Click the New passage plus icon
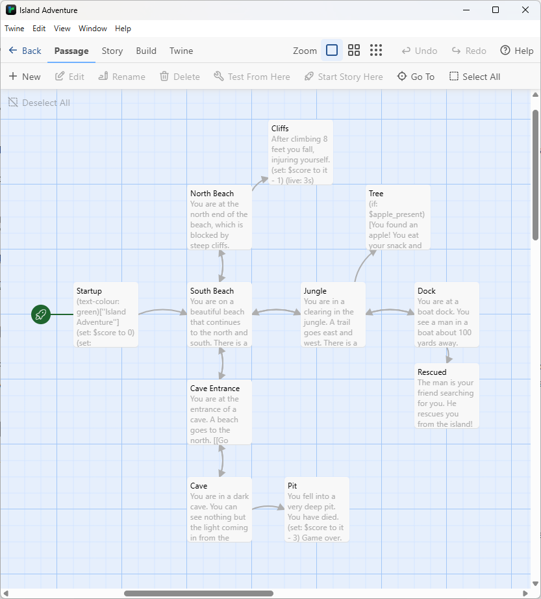The image size is (541, 599). pyautogui.click(x=13, y=77)
